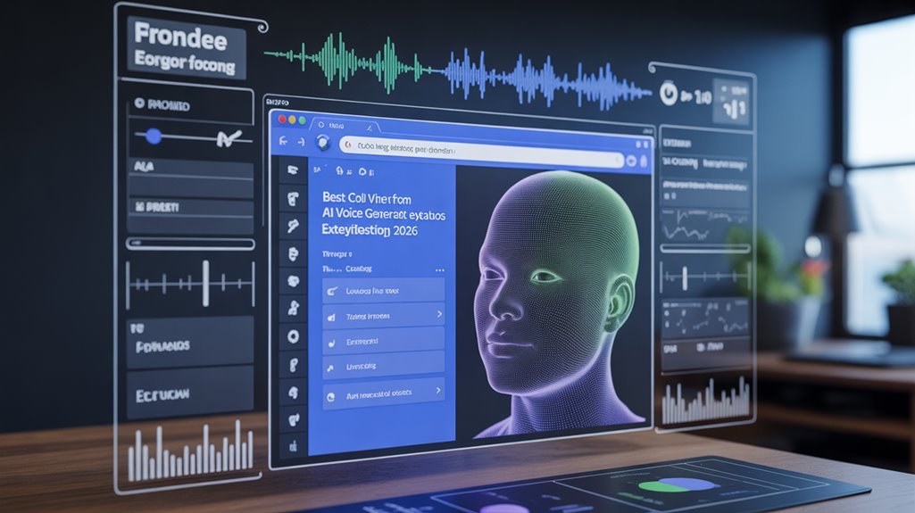Click the stacked-layers icon atop the sidebar
915x513 pixels.
pyautogui.click(x=293, y=170)
